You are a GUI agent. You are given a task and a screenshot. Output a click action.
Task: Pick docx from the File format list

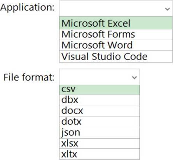point(99,110)
